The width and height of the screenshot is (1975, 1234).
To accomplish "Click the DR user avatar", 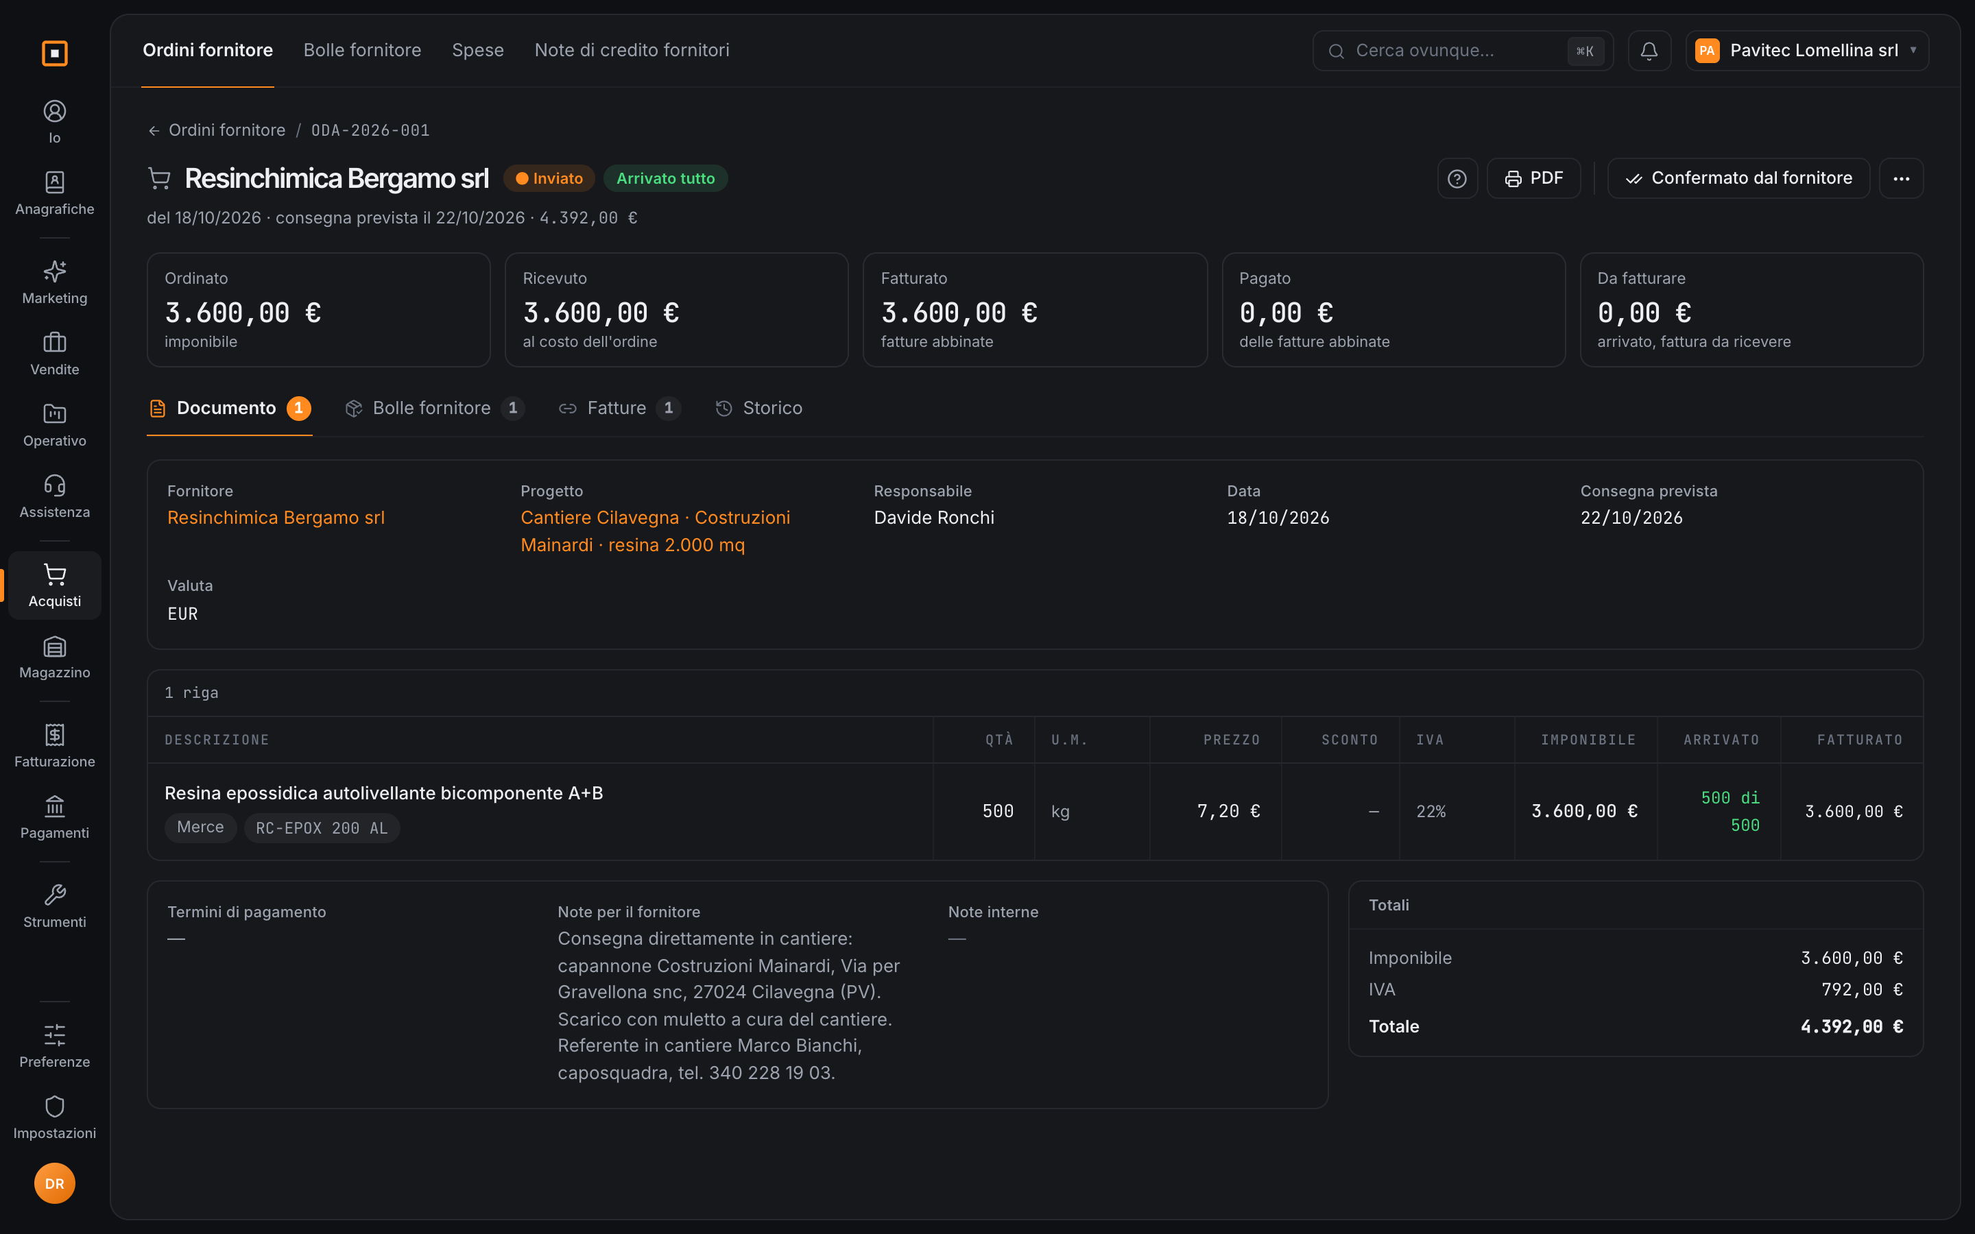I will pos(55,1183).
